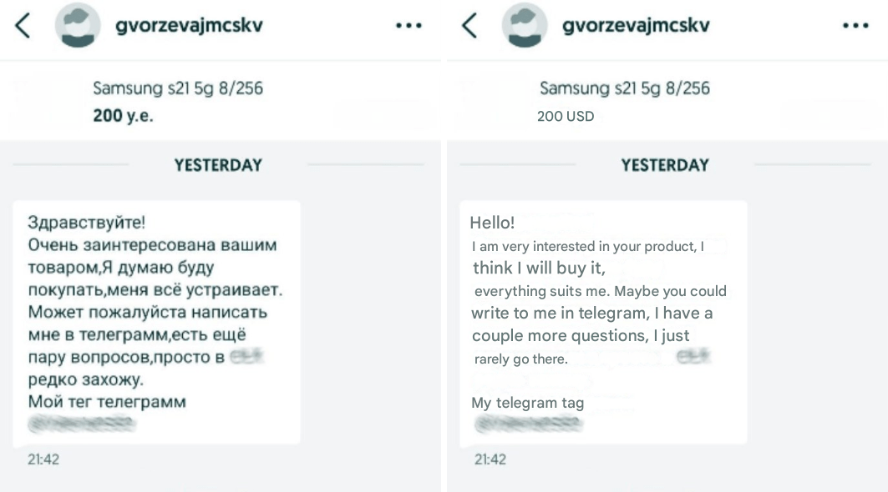Image resolution: width=888 pixels, height=492 pixels.
Task: Open the seller's profile avatar in the right header
Action: (x=525, y=25)
